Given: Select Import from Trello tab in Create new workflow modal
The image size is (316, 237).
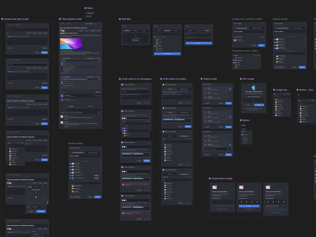Looking at the screenshot, I should 257,28.
